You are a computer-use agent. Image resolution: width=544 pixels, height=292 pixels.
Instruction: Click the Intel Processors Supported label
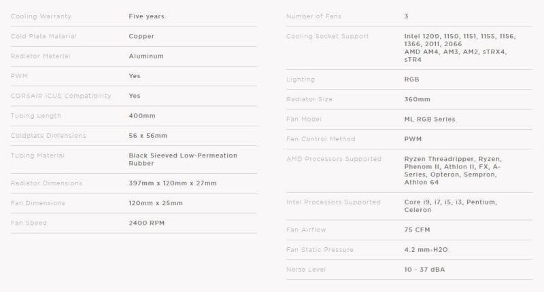333,202
